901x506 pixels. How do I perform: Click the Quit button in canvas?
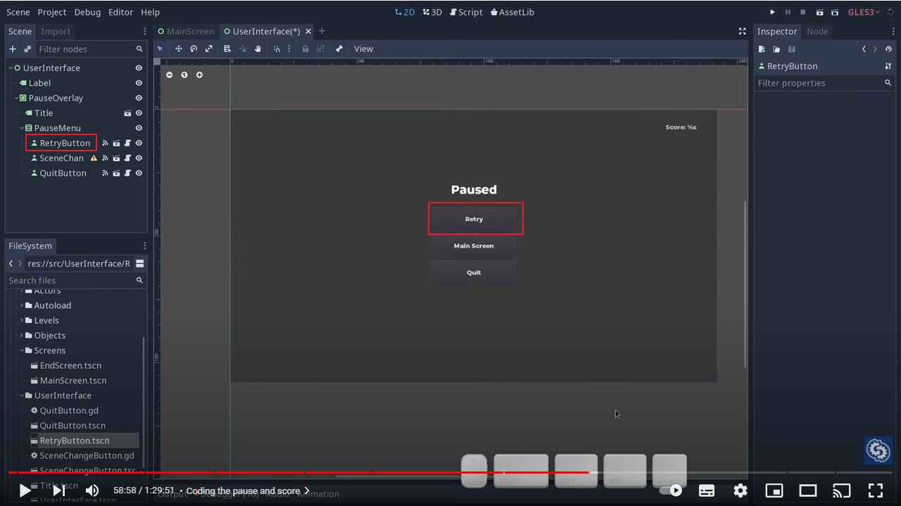point(474,272)
